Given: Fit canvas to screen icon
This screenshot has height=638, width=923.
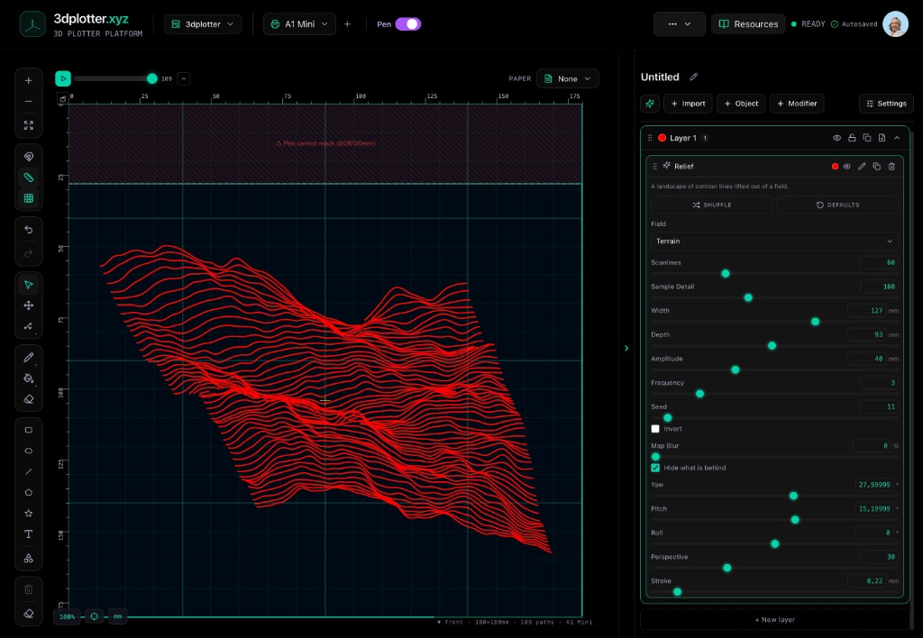Looking at the screenshot, I should click(x=28, y=125).
